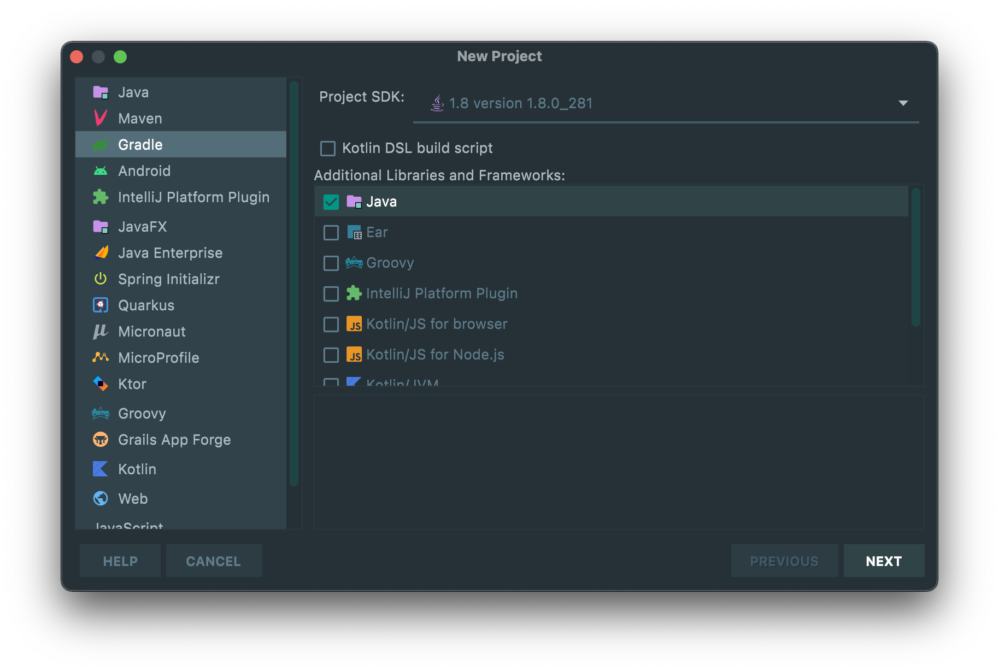Click the CANCEL button
The width and height of the screenshot is (999, 672).
[214, 561]
